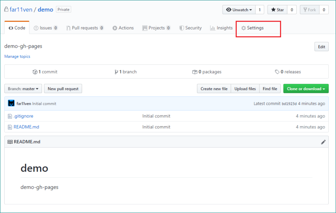Click Upload files button

click(245, 88)
